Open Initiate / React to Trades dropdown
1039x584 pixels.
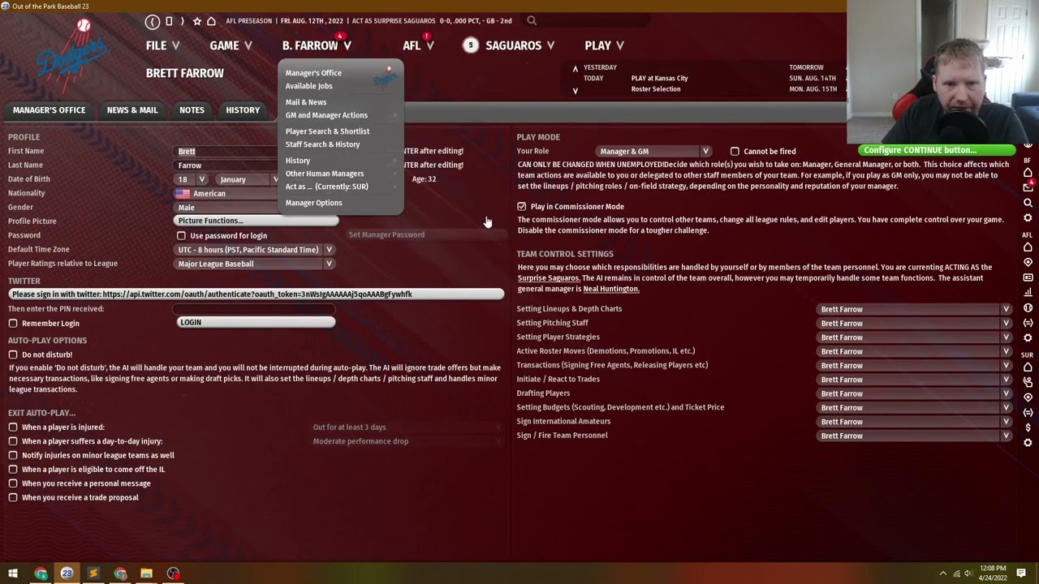click(916, 380)
